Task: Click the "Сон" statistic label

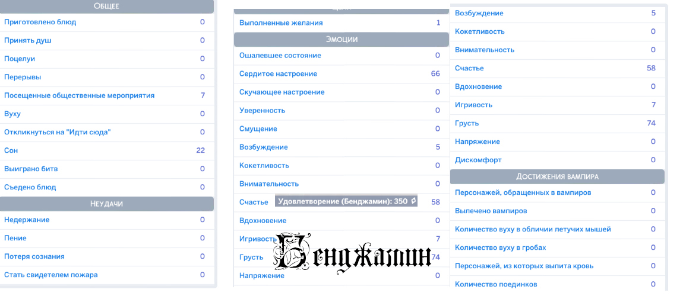Action: pos(11,150)
